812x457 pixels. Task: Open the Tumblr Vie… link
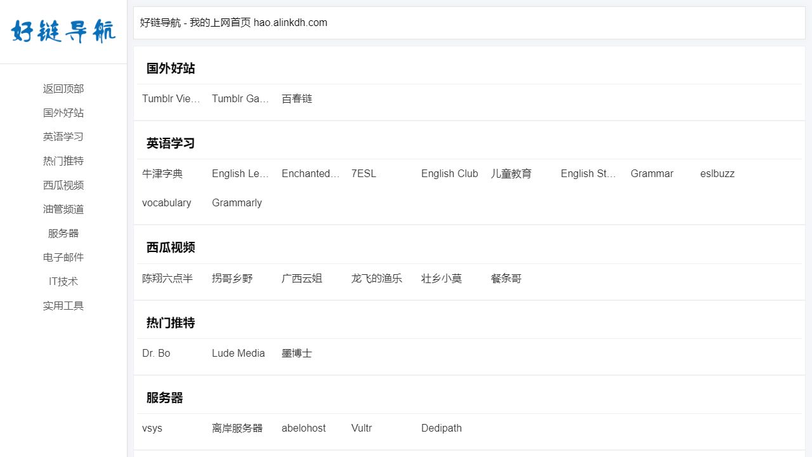click(171, 99)
